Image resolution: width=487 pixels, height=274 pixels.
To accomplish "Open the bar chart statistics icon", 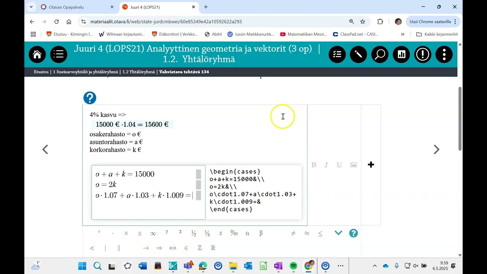I will 401,55.
